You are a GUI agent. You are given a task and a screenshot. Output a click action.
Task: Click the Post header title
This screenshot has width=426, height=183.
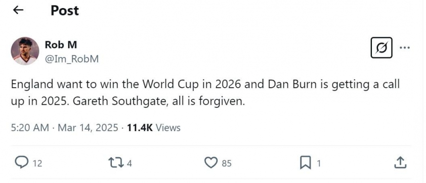[65, 11]
